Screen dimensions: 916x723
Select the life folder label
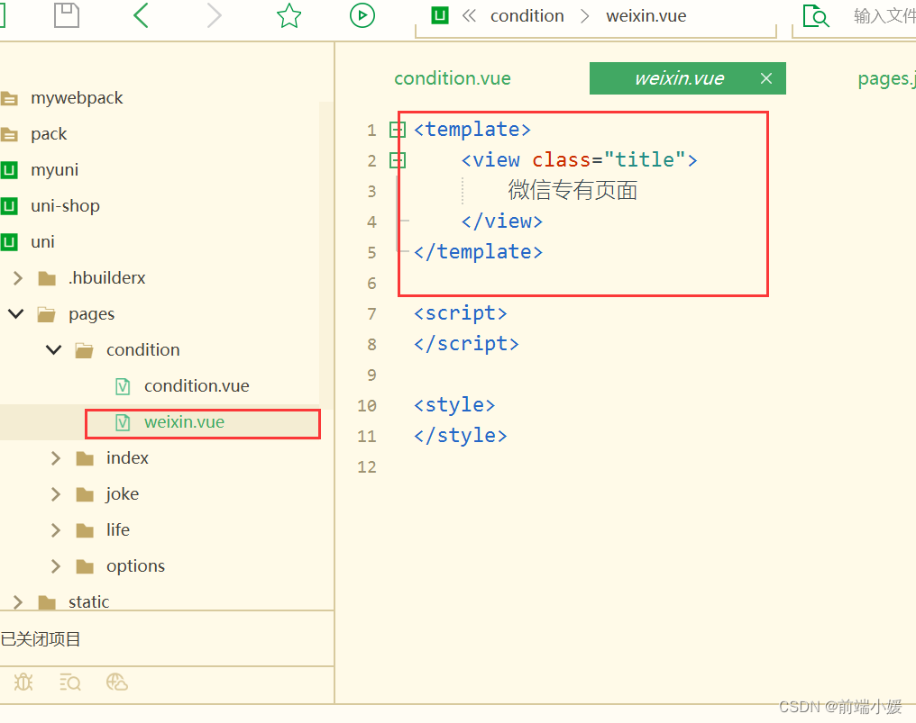(x=117, y=530)
